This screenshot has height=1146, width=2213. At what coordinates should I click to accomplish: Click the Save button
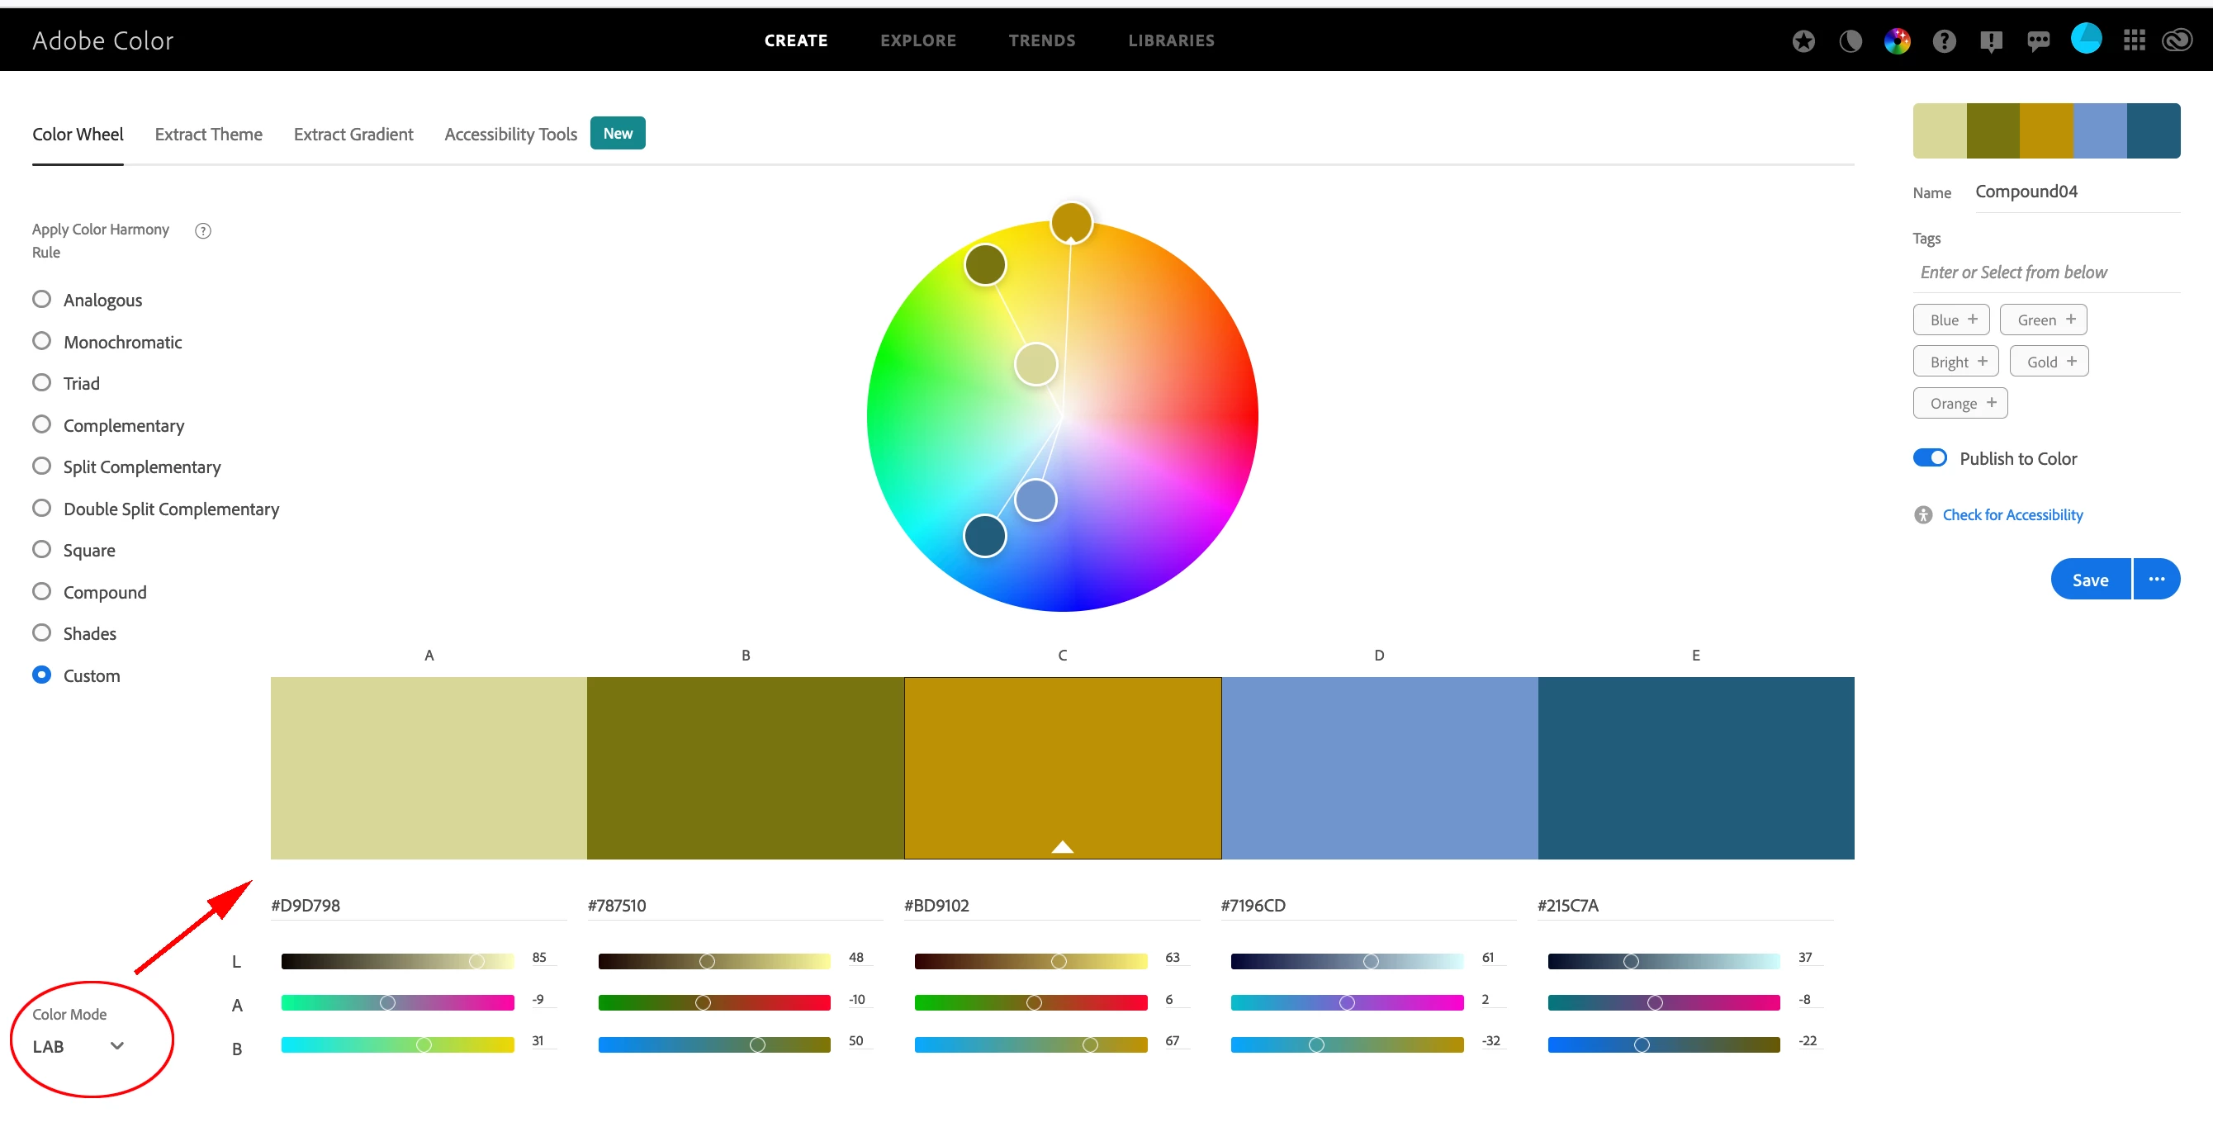2089,579
